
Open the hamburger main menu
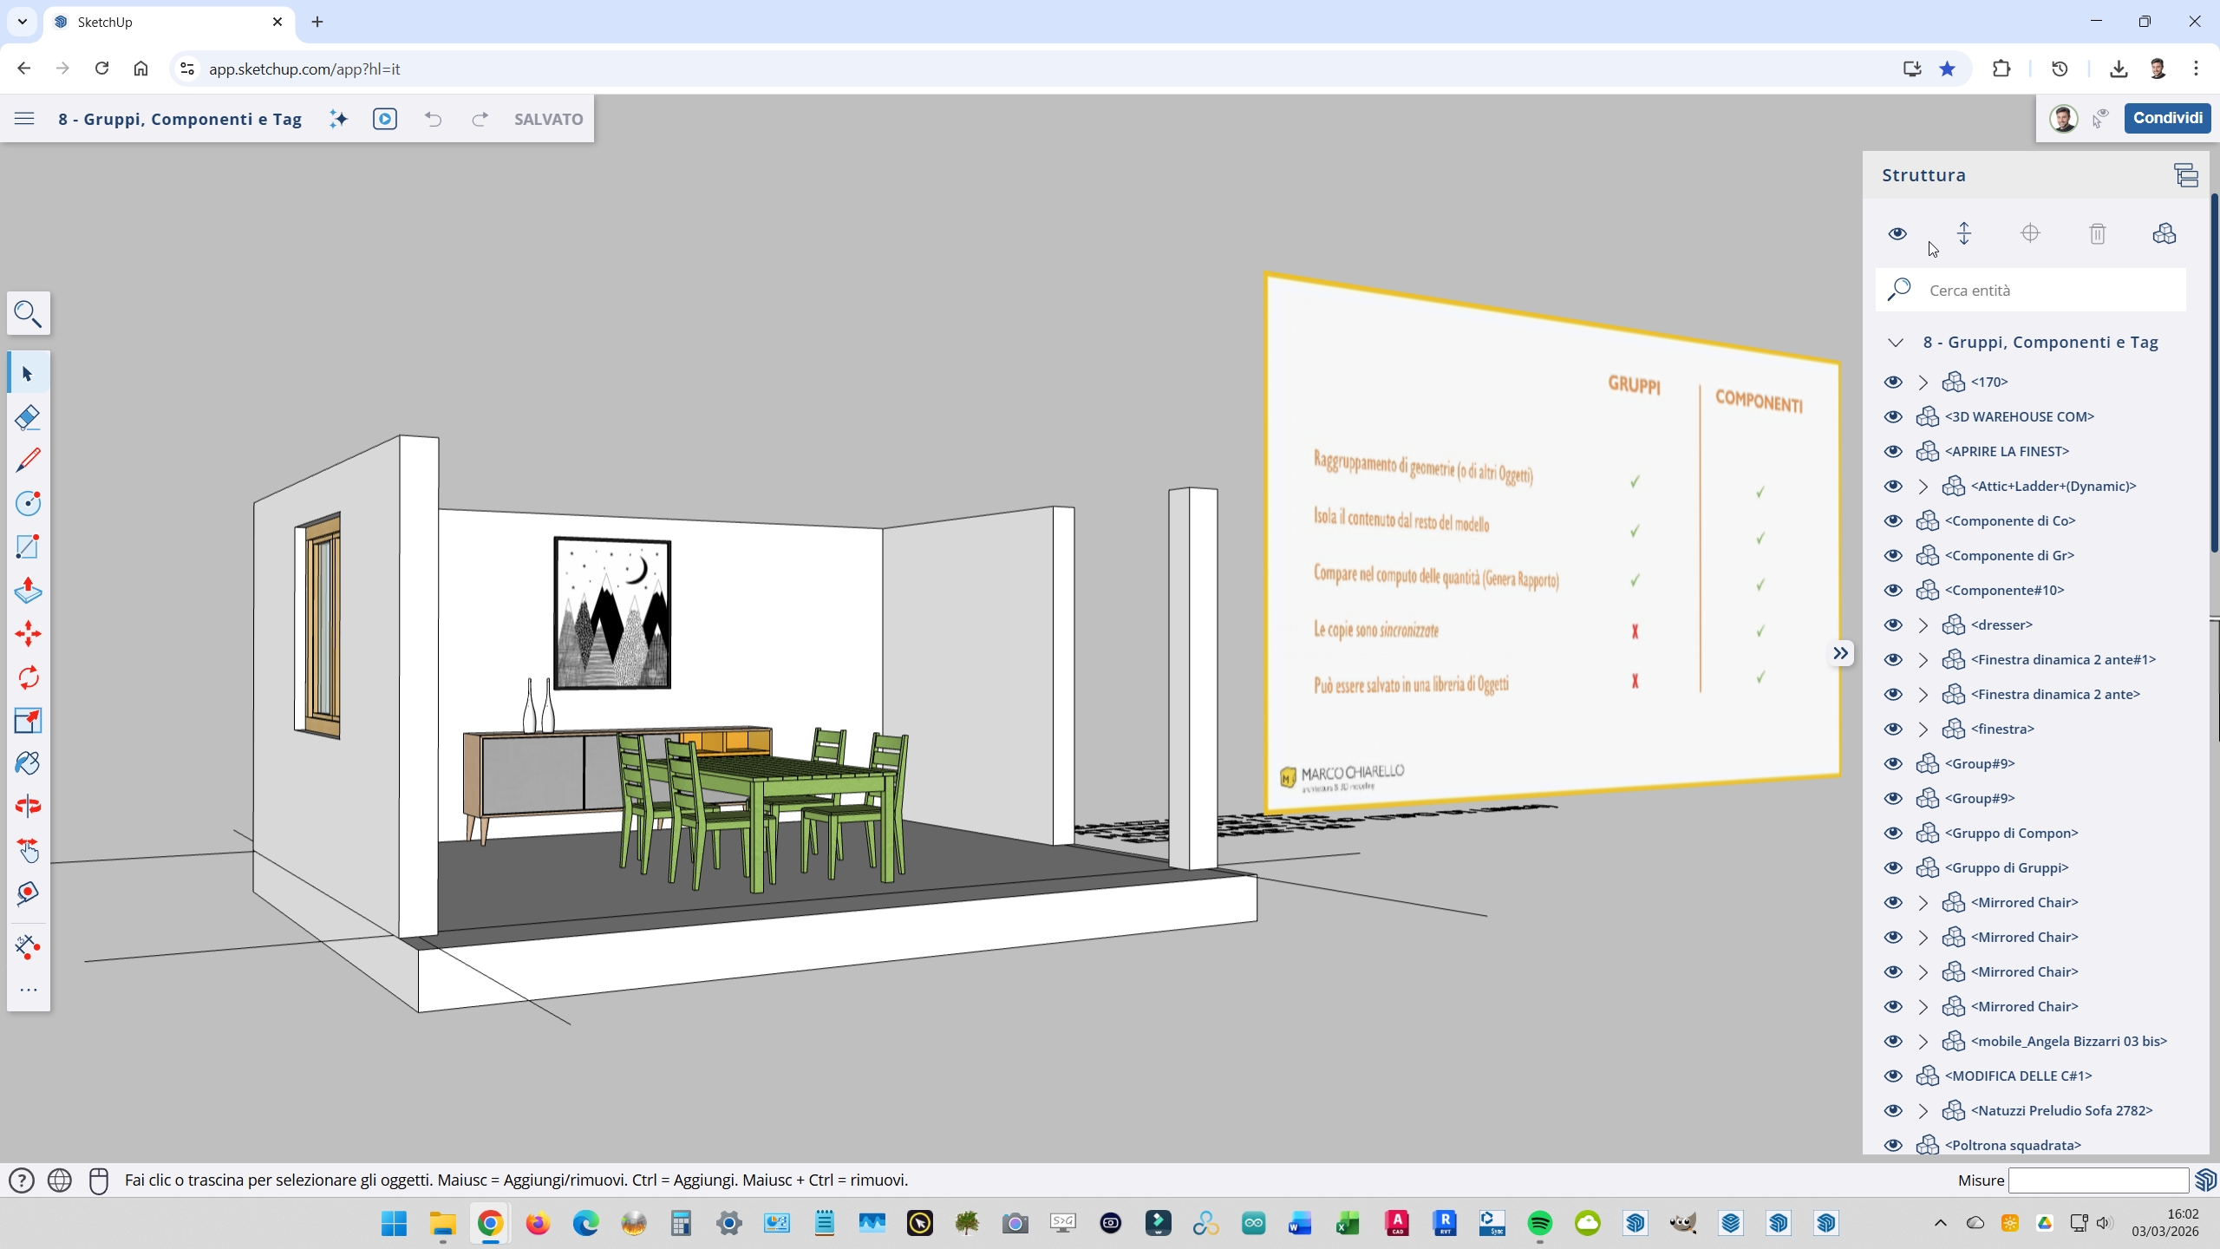pos(24,119)
